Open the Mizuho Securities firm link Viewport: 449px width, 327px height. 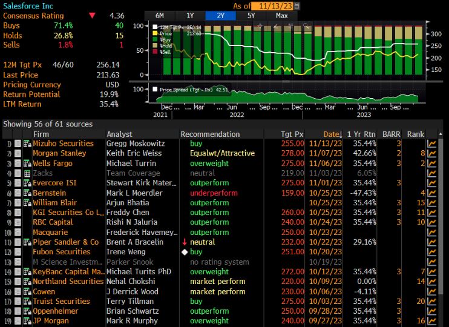64,144
